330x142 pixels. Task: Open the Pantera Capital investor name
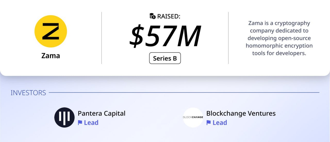point(102,113)
